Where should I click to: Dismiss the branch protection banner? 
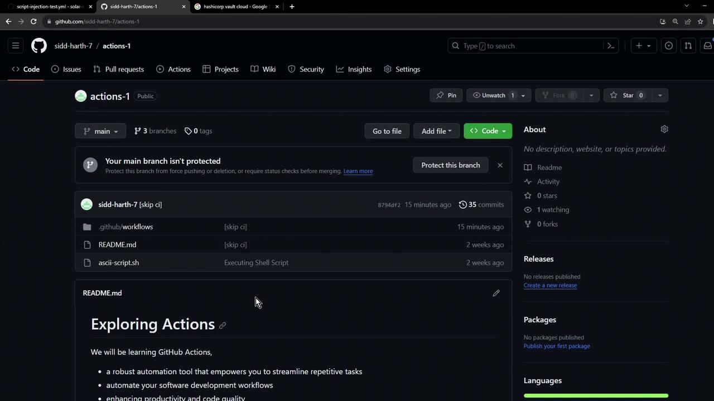coord(500,165)
